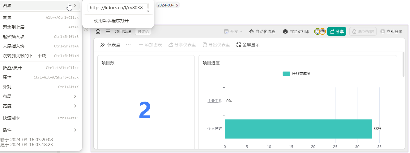
Task: Select 跳转到父级的下一个块
Action: point(40,56)
